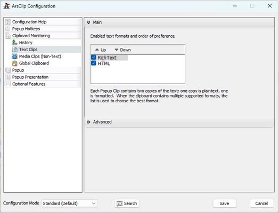Select Clipboard Monitoring category
This screenshot has width=279, height=213.
coord(43,36)
